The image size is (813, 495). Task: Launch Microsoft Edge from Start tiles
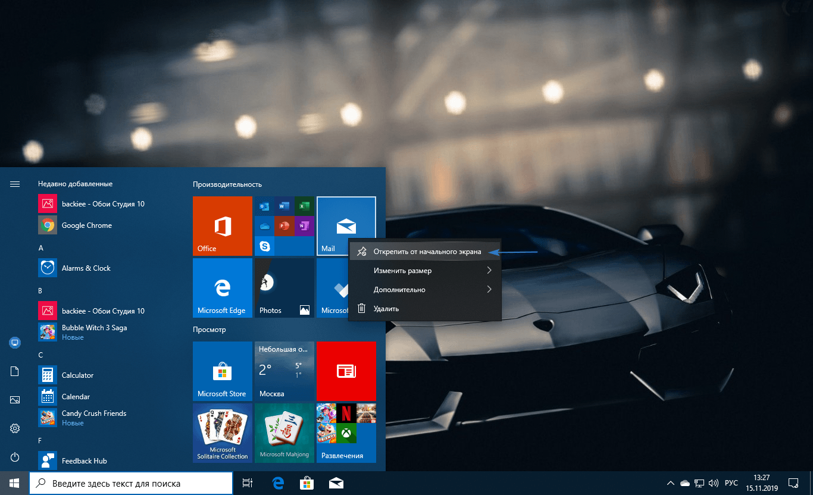coord(222,288)
